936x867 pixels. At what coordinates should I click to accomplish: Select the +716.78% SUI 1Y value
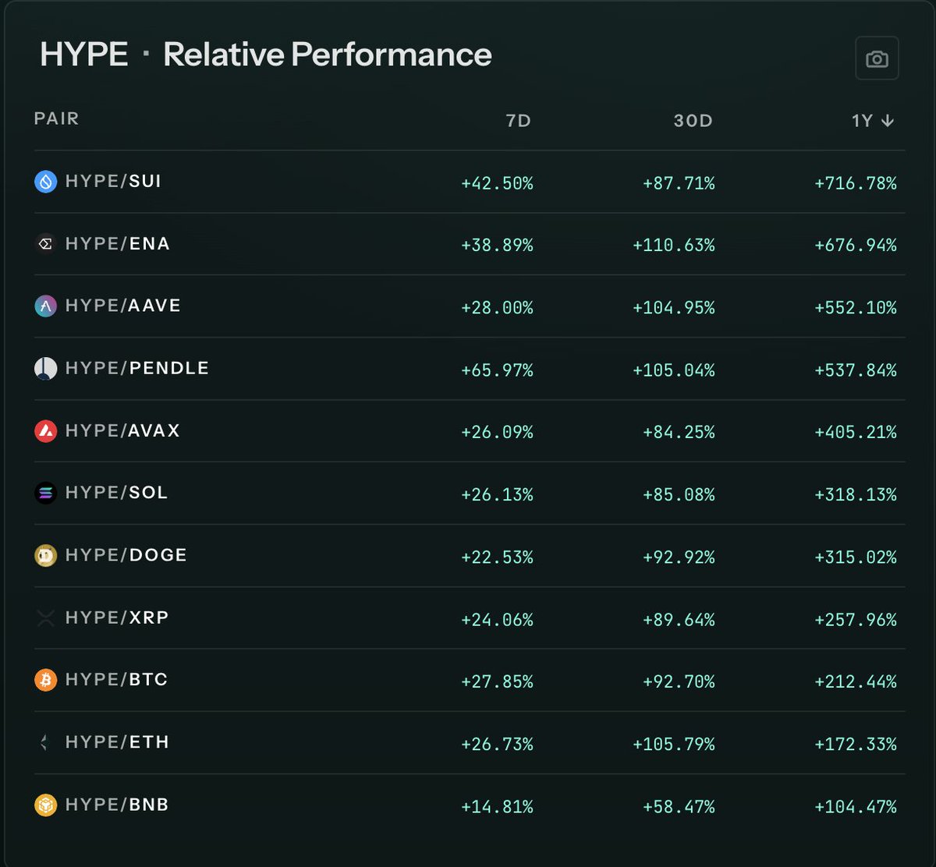[856, 183]
